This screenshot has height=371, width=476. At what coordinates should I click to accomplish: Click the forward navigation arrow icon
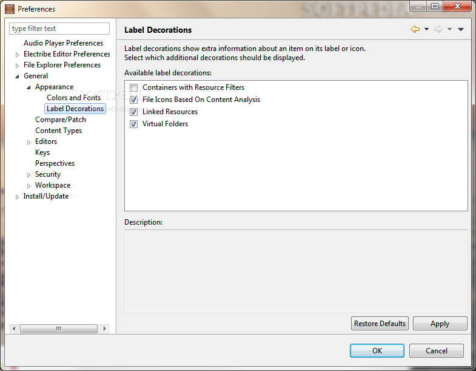[x=438, y=29]
